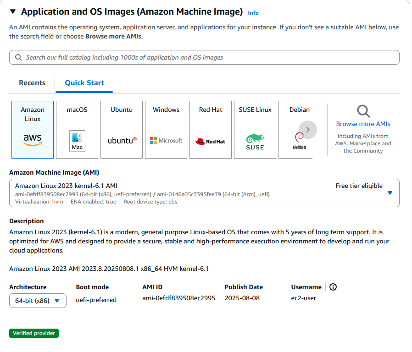Choose the Red Hat image card
412x352 pixels.
(x=210, y=129)
